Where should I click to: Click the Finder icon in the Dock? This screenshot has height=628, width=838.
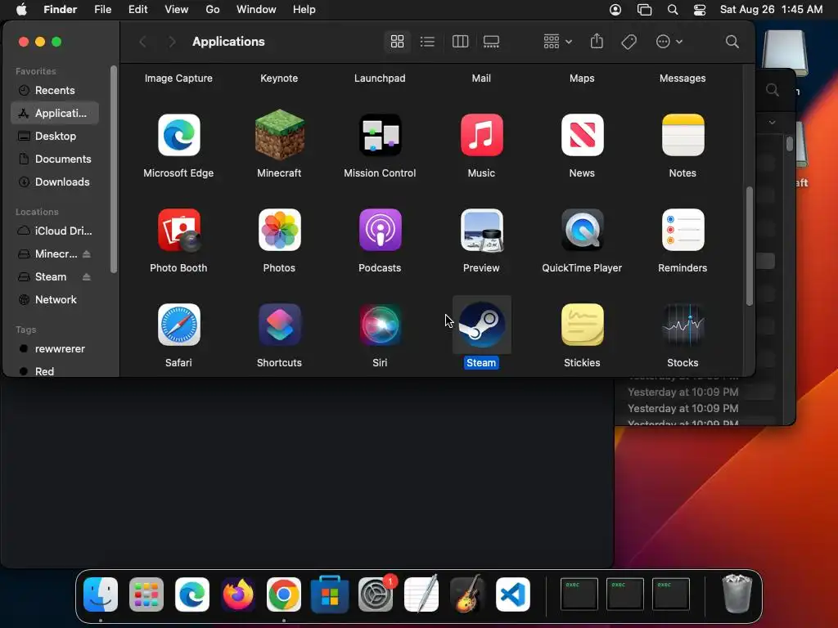click(101, 594)
